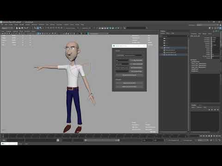The width and height of the screenshot is (222, 166).
Task: Open the Edit menu in Maya
Action: pos(6,24)
